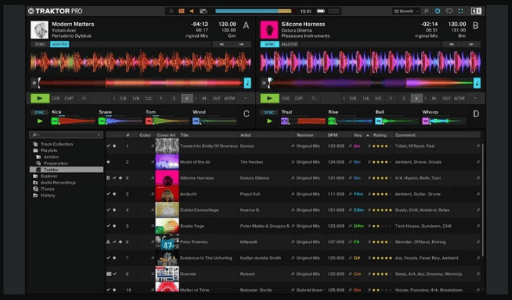
Task: Open the Playlists folder in the tree
Action: [46, 151]
